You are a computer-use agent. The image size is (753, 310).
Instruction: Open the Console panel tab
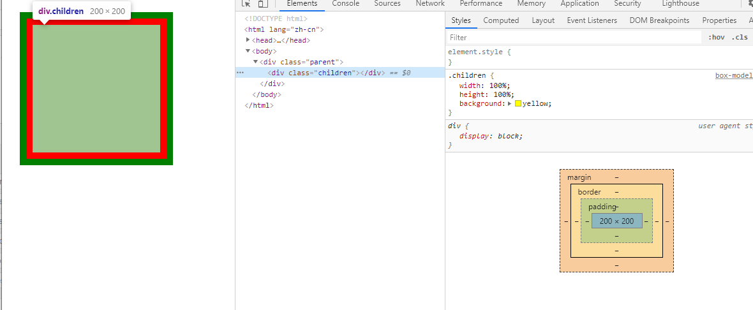346,3
